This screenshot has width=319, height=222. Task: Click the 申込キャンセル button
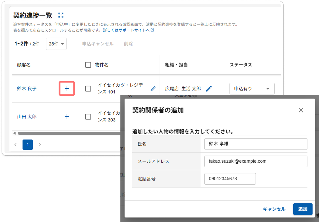pyautogui.click(x=98, y=44)
